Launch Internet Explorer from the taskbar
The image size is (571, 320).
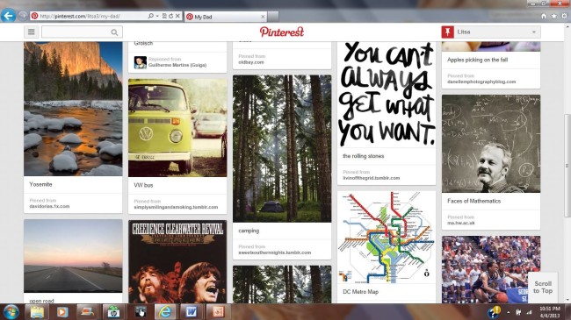point(165,311)
